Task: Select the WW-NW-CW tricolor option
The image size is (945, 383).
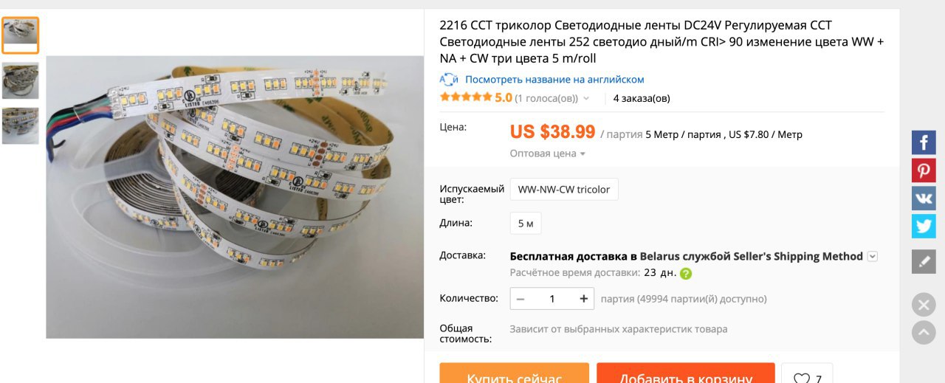Action: point(564,190)
